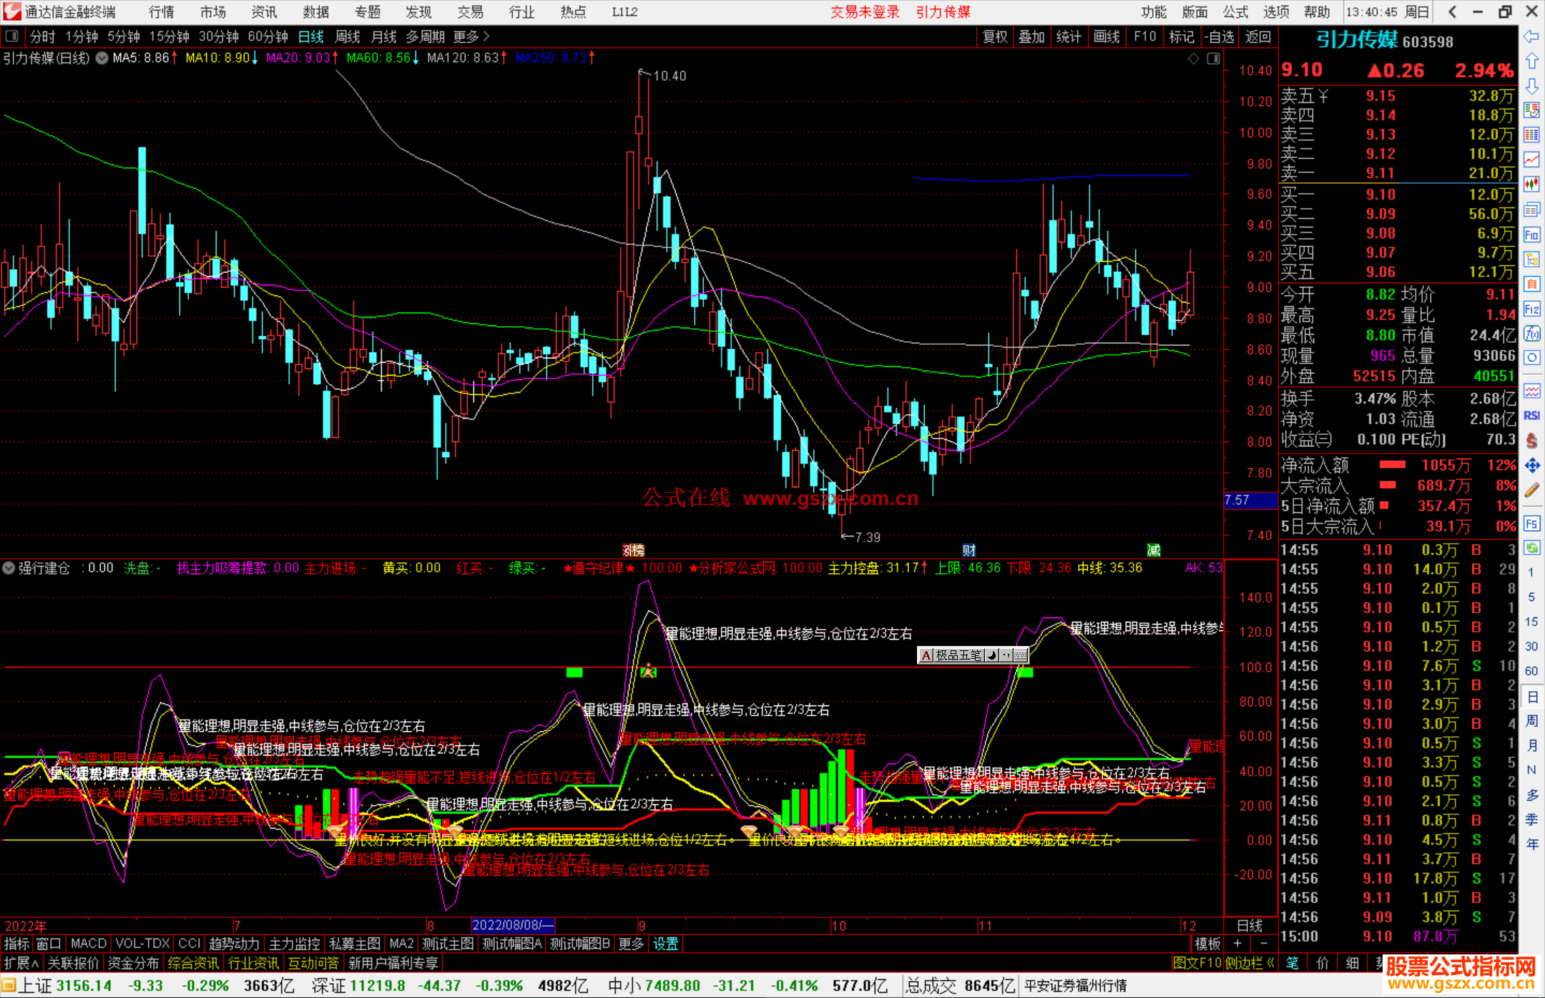Toggle the panel icon left of 分时

point(12,36)
